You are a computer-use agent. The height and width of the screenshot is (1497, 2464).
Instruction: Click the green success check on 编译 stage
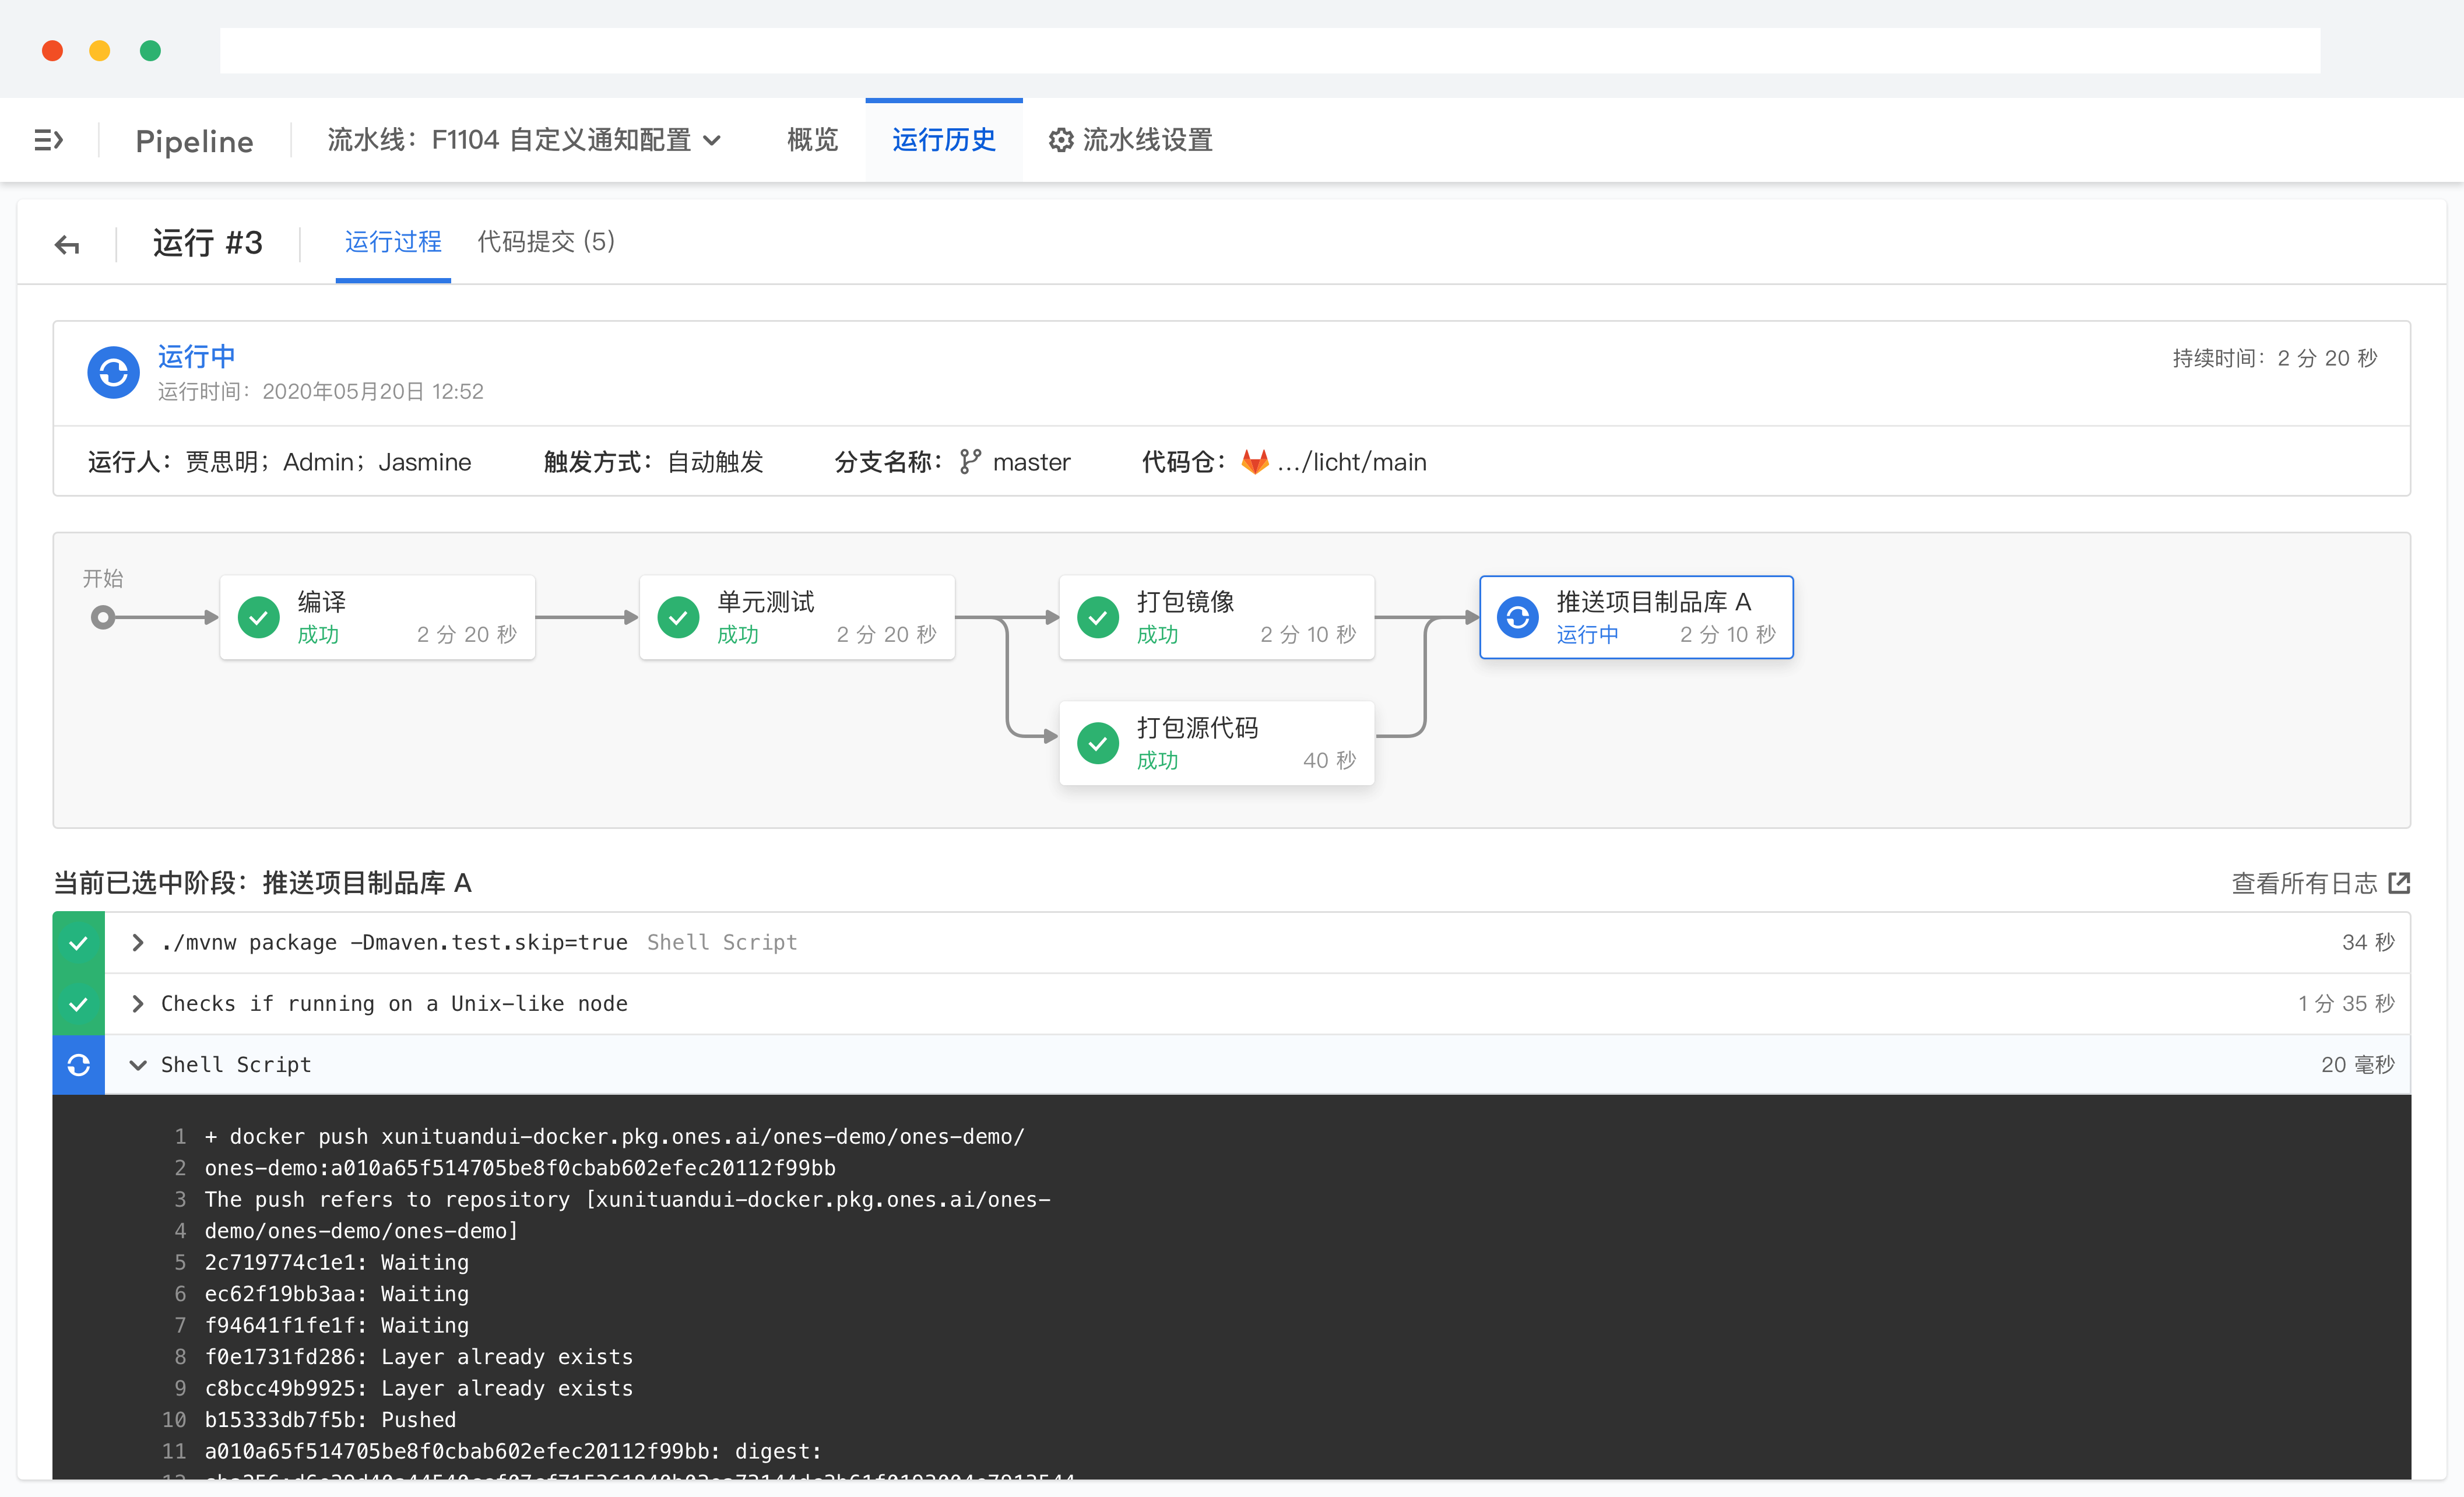[x=259, y=617]
